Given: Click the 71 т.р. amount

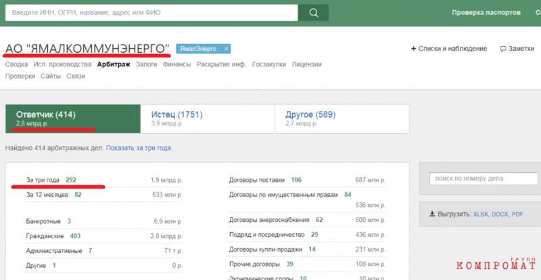Looking at the screenshot, I should [x=174, y=251].
